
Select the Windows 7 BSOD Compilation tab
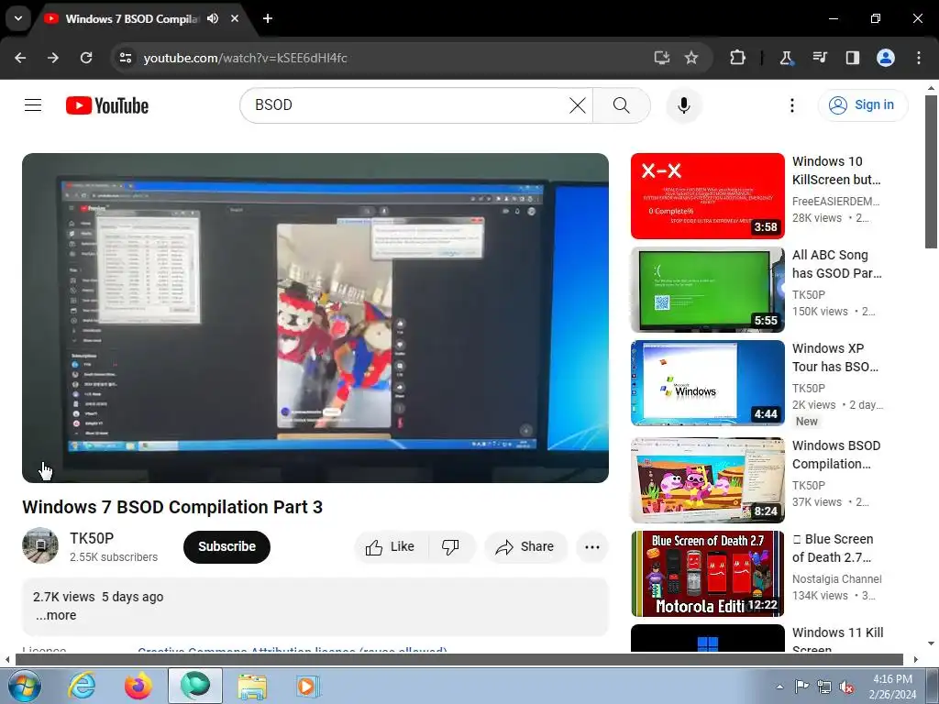pyautogui.click(x=132, y=18)
